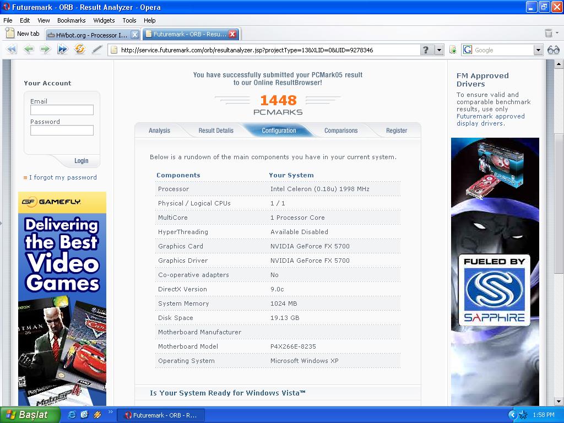Click the rewind navigation icon

pyautogui.click(x=12, y=49)
